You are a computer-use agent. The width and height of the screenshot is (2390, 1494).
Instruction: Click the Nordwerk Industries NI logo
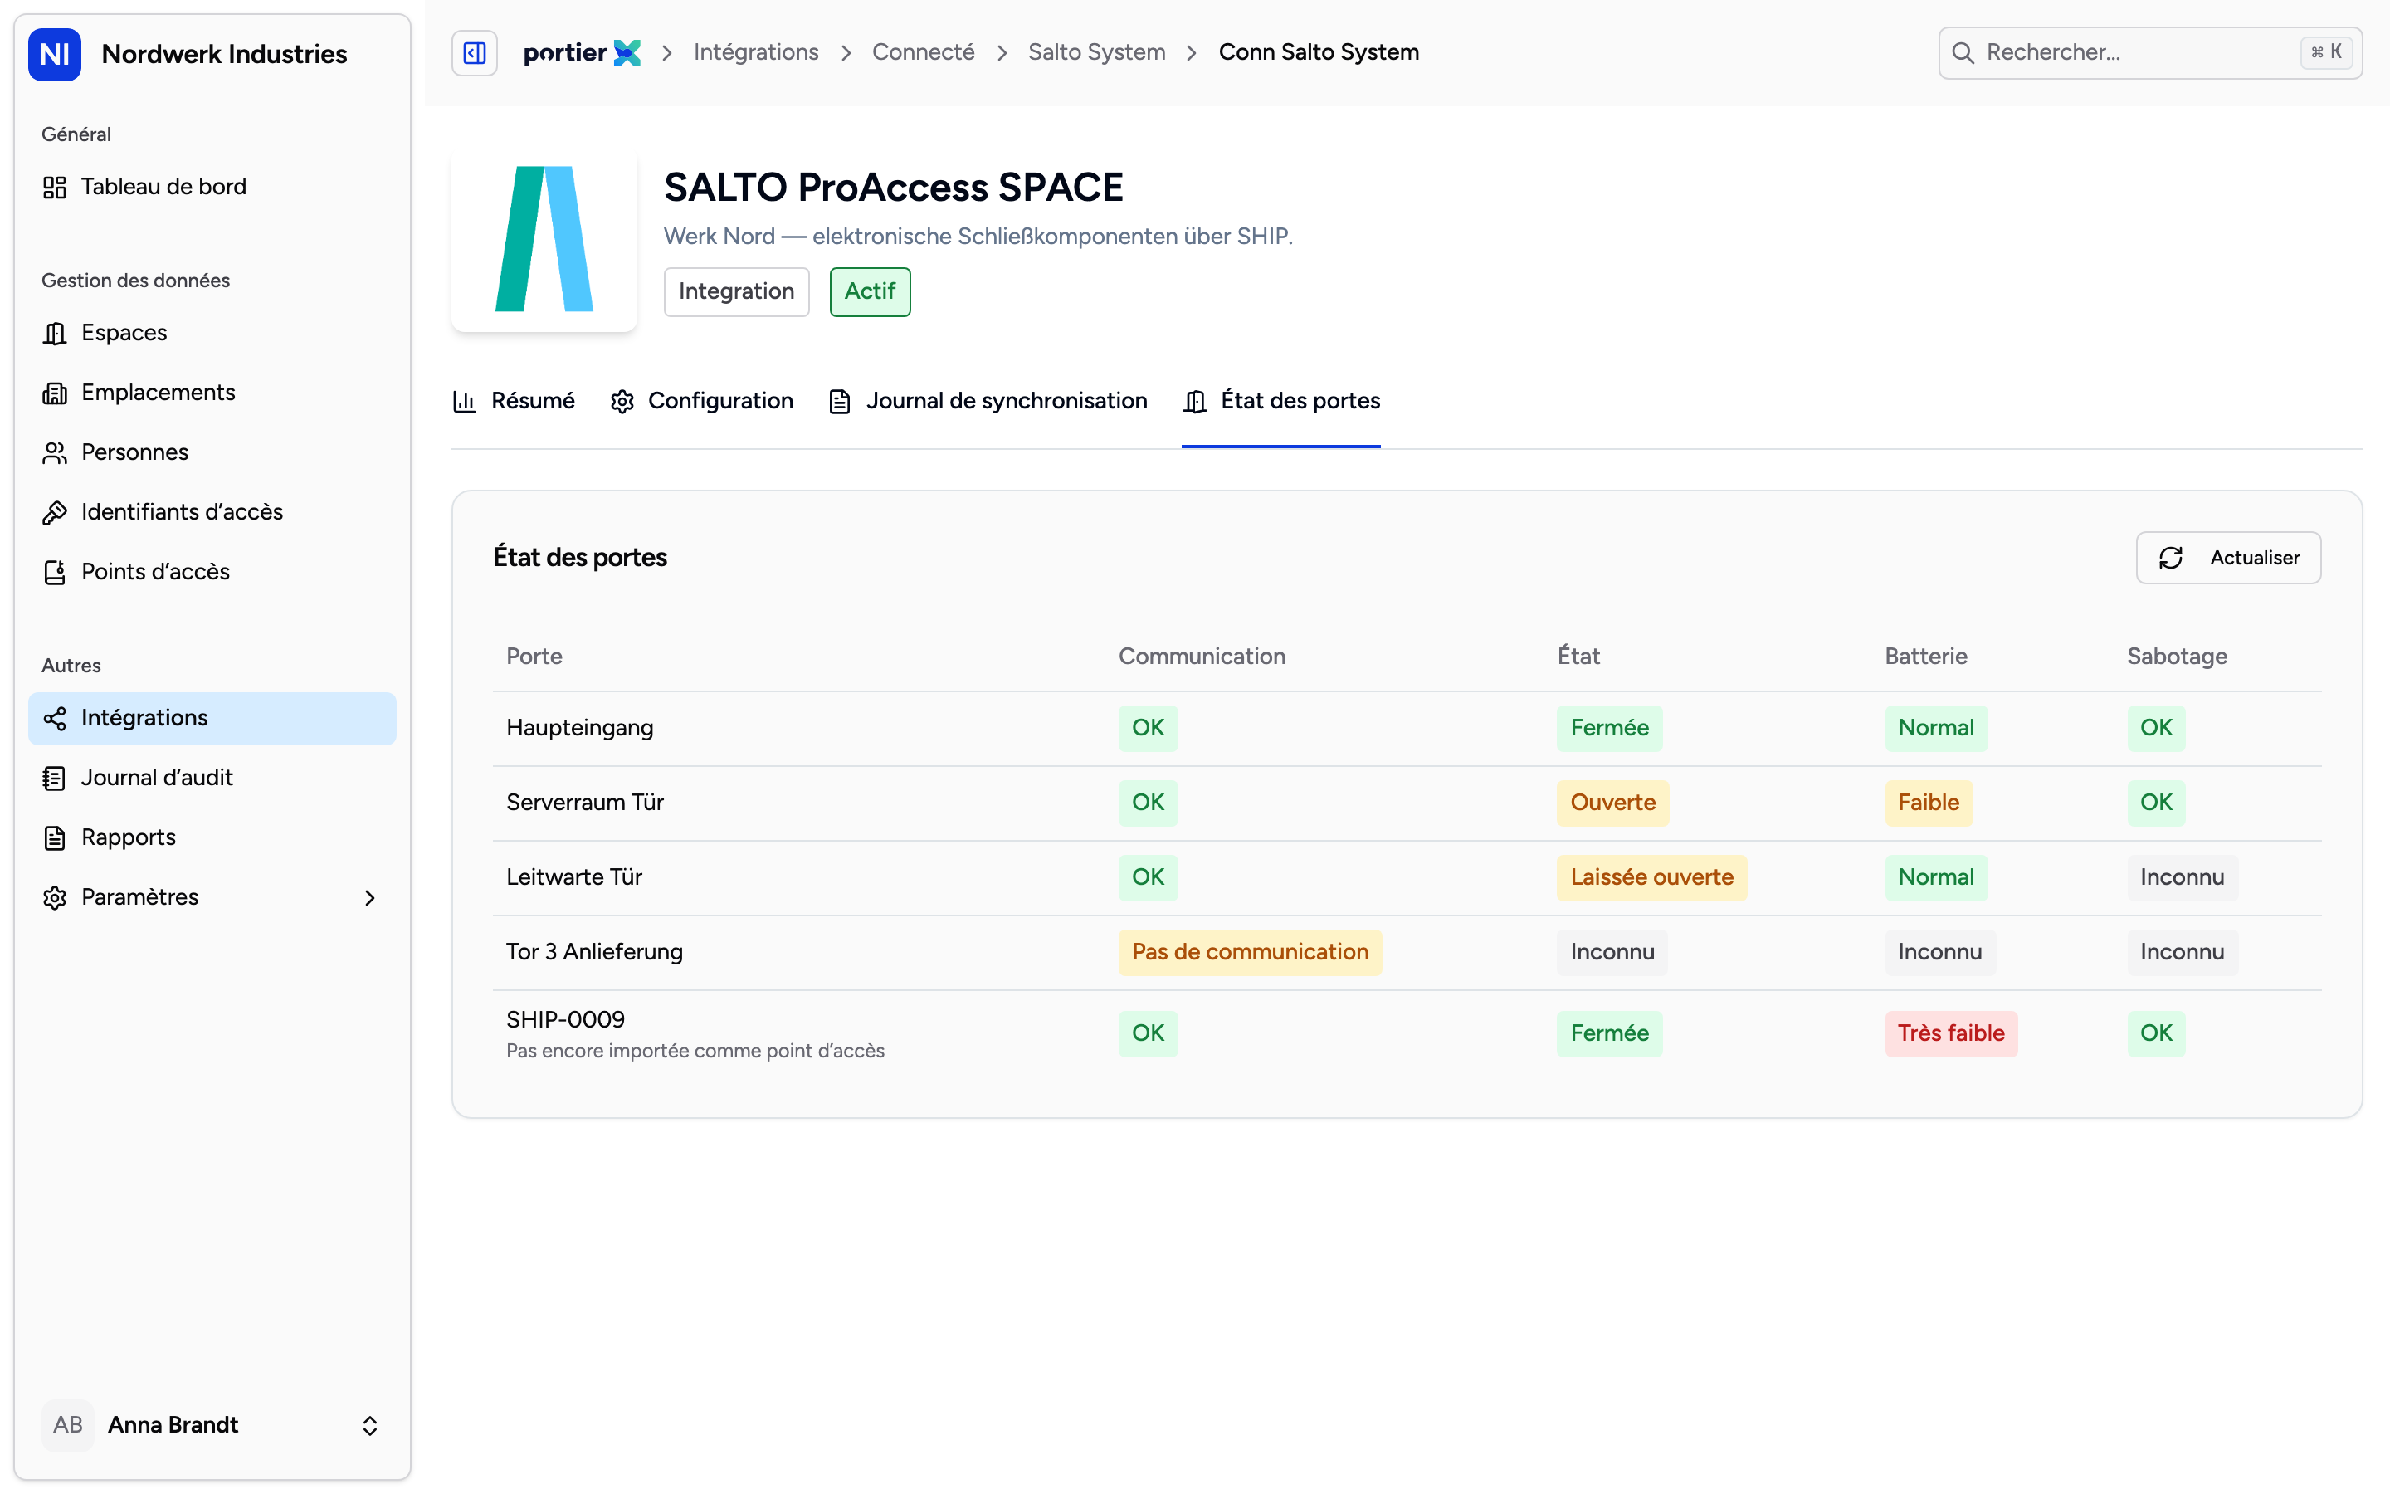pos(54,54)
